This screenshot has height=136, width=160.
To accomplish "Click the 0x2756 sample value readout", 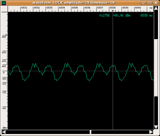I will 104,15.
